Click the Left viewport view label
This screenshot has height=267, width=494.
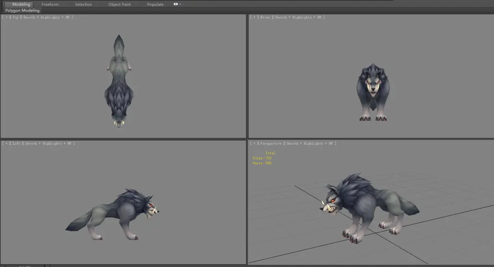(16, 143)
